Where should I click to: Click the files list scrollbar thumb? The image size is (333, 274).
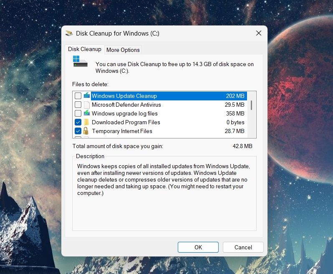click(x=252, y=105)
